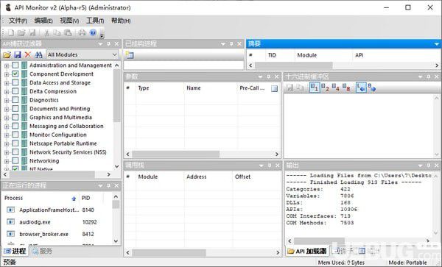Click the Cut toolbar icon
The width and height of the screenshot is (442, 267).
[47, 32]
